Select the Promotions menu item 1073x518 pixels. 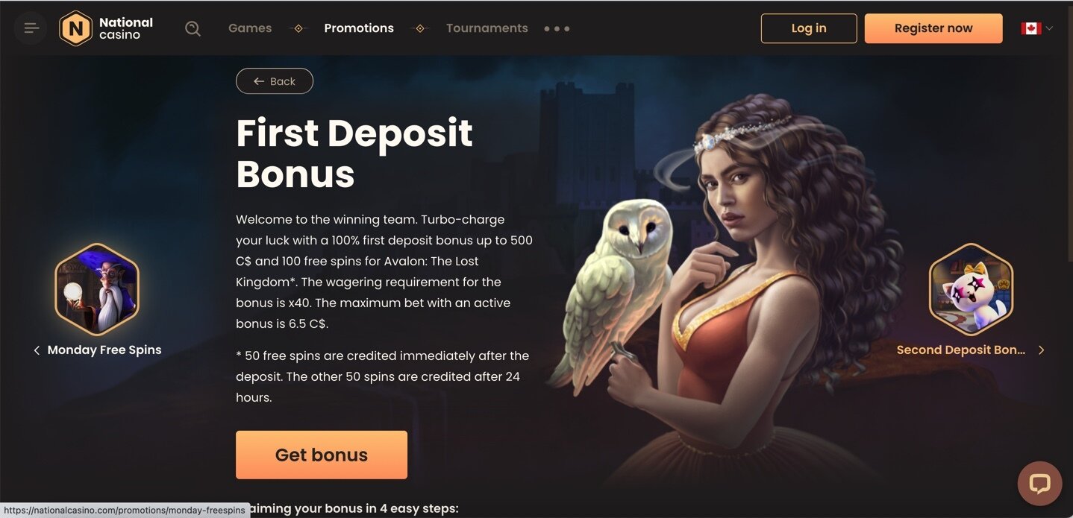[359, 28]
